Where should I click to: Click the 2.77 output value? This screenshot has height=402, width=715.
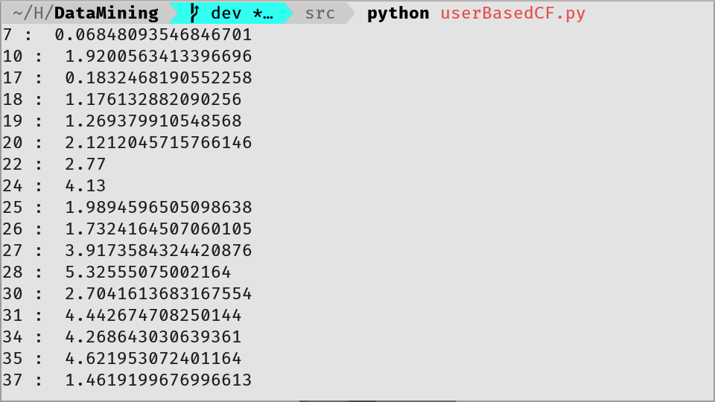(85, 165)
